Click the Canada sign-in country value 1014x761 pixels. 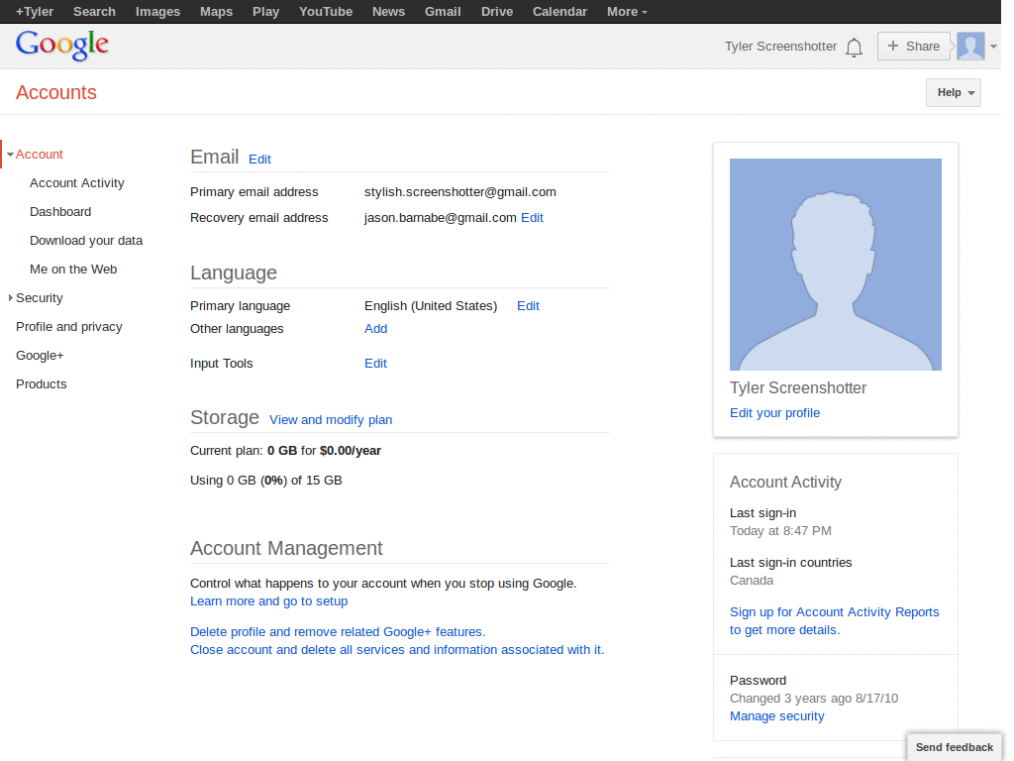tap(752, 581)
